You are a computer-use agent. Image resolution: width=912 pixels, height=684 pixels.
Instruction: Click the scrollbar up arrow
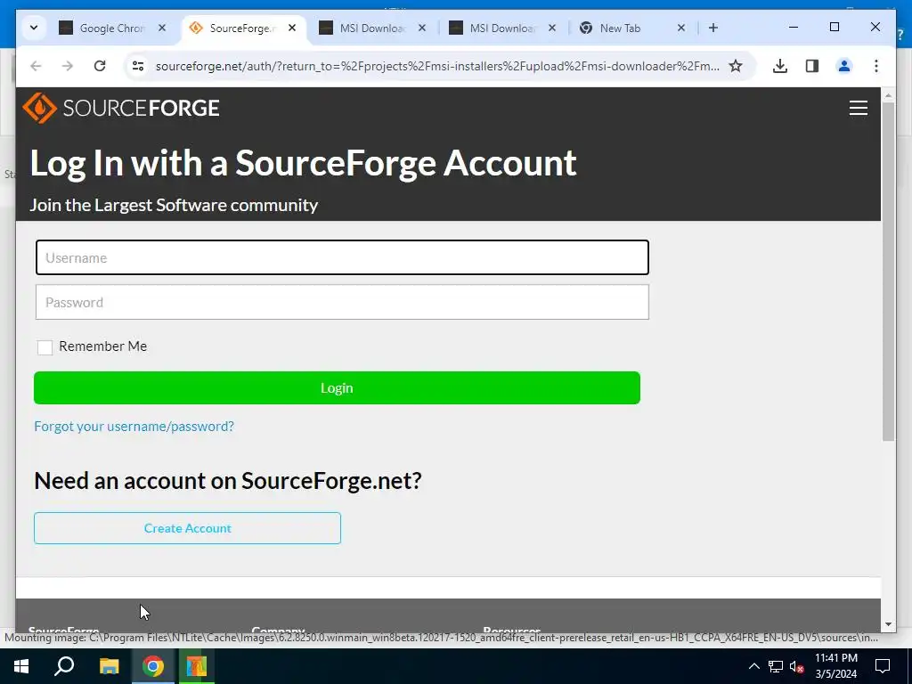click(888, 94)
